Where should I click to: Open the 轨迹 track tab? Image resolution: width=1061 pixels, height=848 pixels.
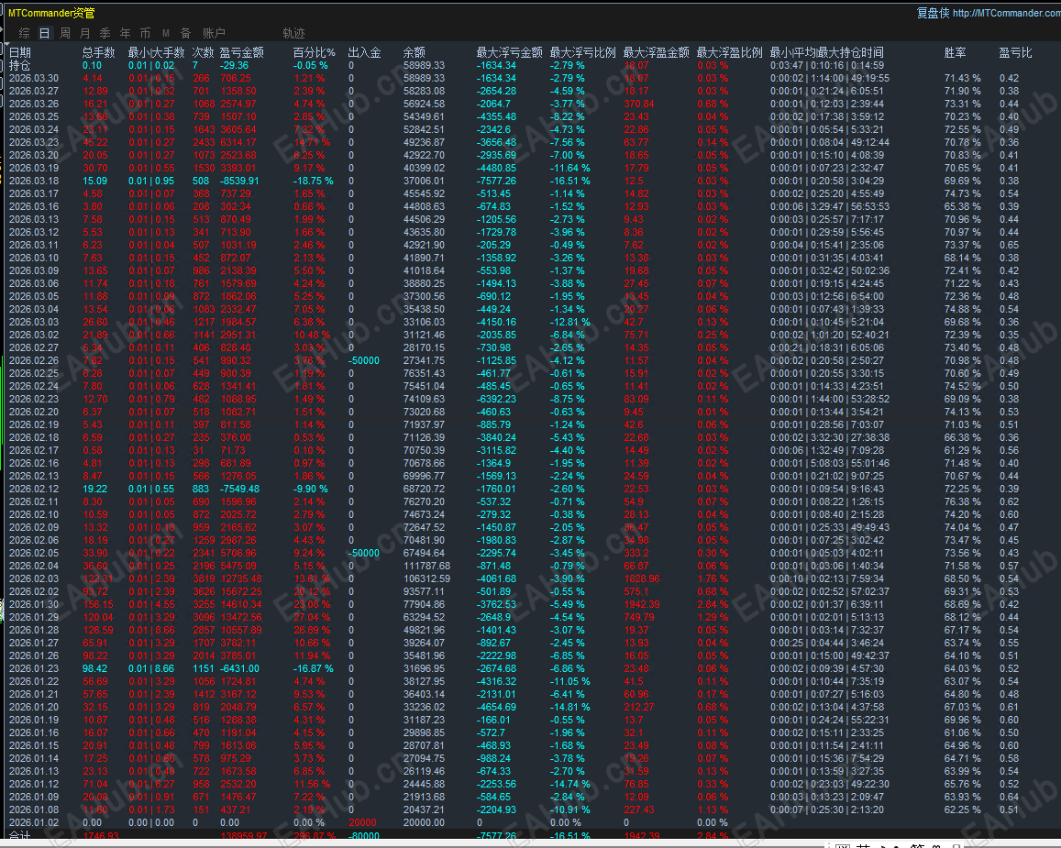click(293, 33)
